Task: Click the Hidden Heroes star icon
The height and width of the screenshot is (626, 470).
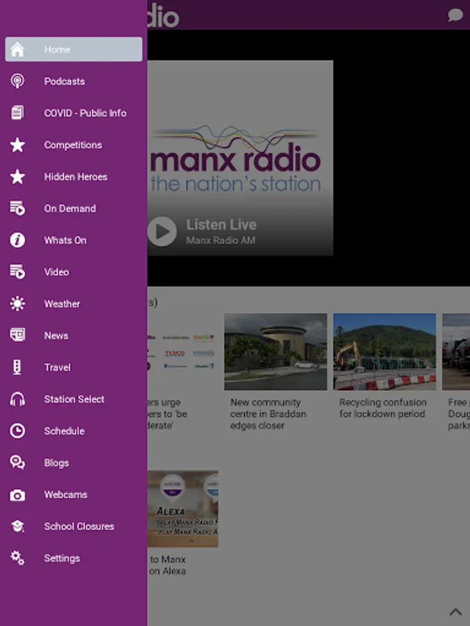Action: click(x=17, y=177)
